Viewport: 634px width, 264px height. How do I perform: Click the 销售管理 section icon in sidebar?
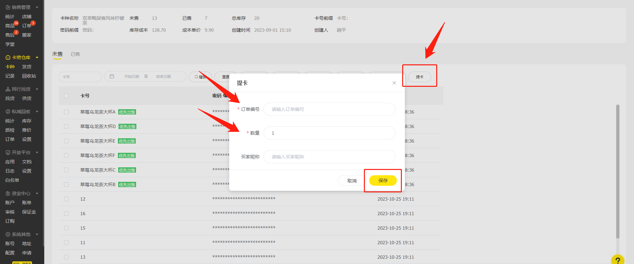8,7
